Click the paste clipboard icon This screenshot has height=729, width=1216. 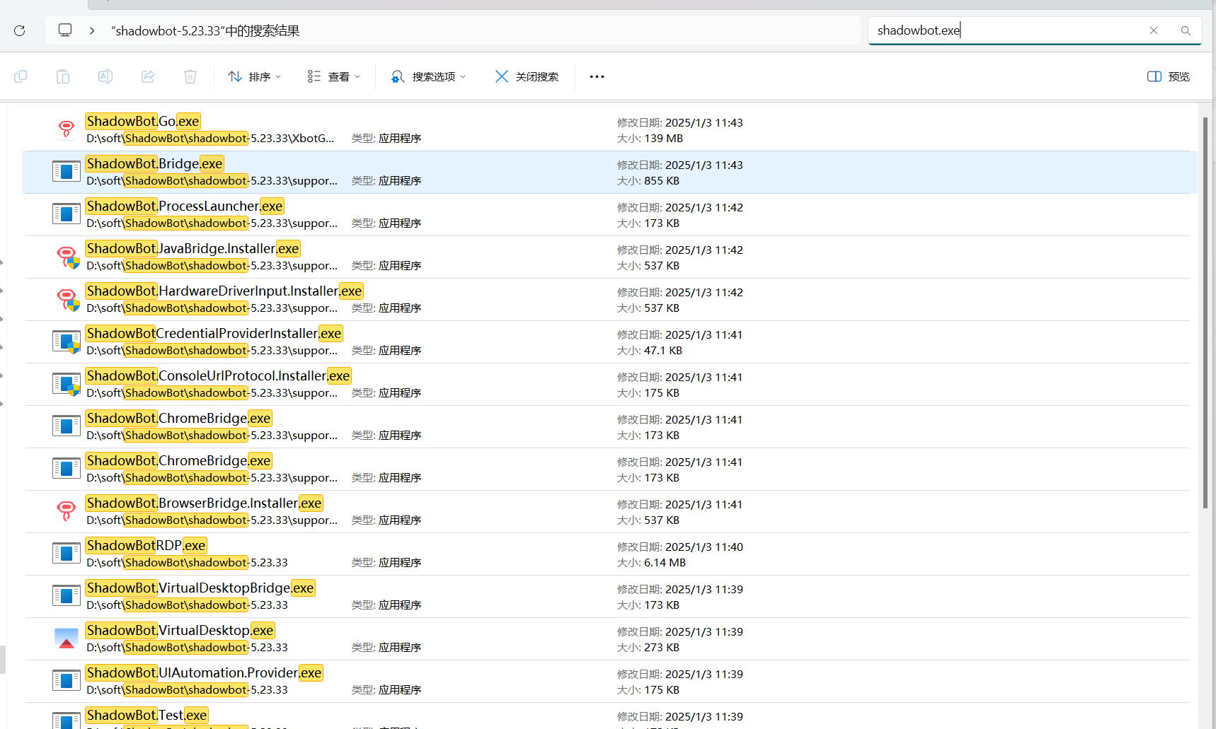(63, 76)
